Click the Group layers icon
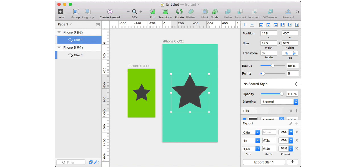Image resolution: width=356 pixels, height=167 pixels. (76, 12)
